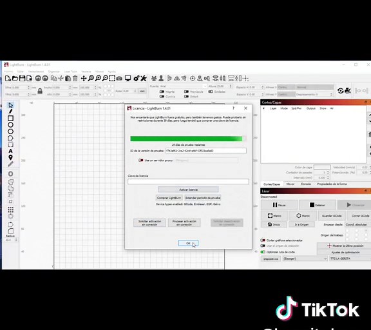Open the Settings gears icon
The image size is (371, 330).
click(137, 79)
